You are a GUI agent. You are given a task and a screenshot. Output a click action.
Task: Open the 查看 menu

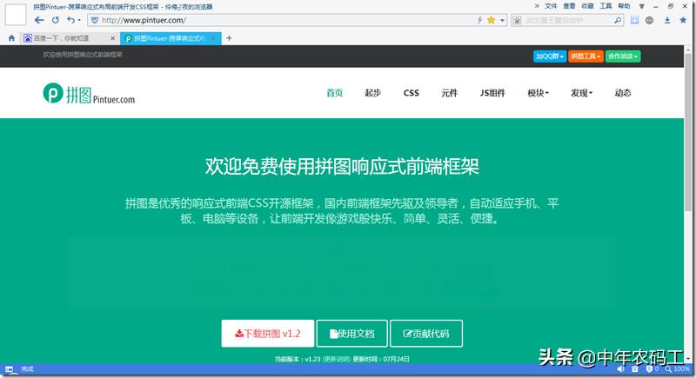click(570, 6)
